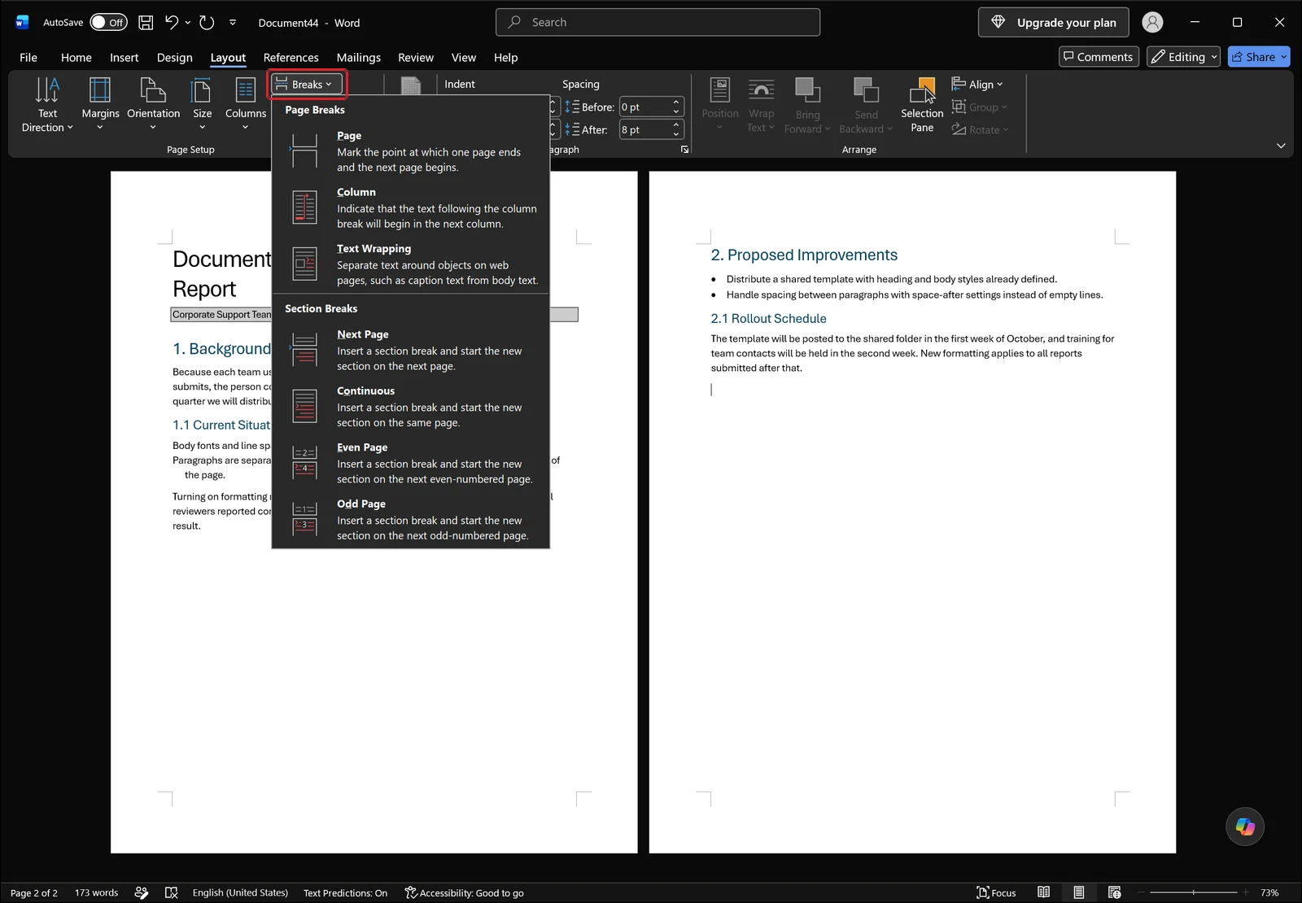Enable Focus mode

tap(996, 893)
